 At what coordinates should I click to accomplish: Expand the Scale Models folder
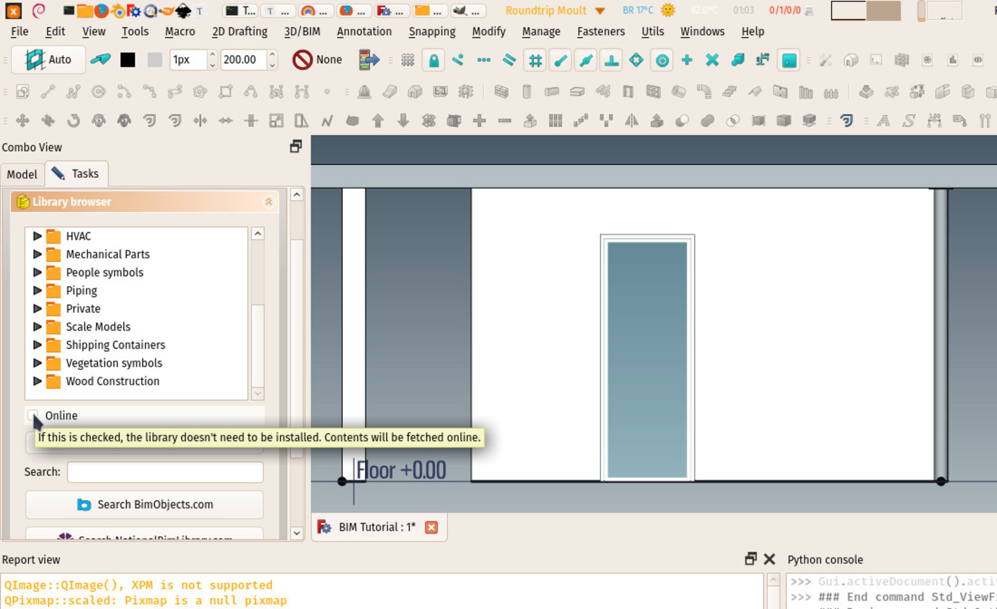click(37, 327)
